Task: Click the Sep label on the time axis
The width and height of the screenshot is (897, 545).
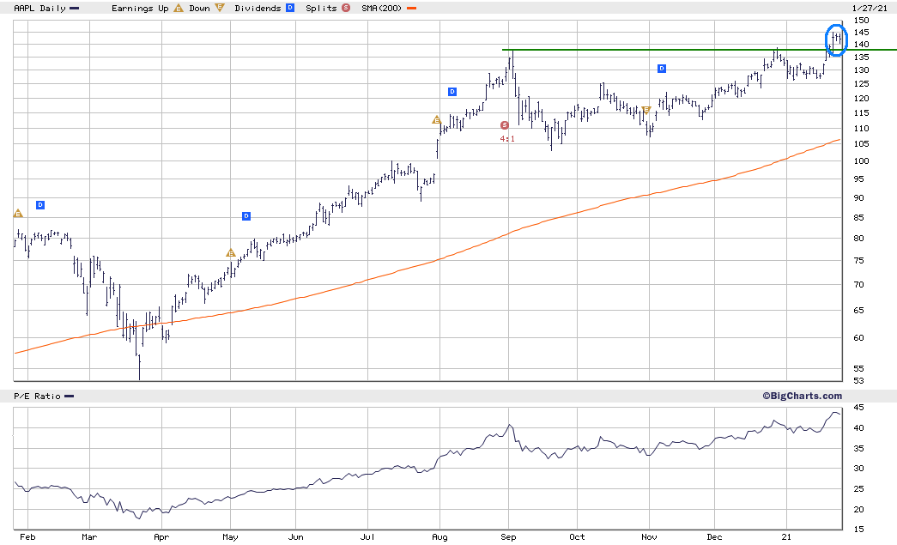Action: pyautogui.click(x=508, y=537)
